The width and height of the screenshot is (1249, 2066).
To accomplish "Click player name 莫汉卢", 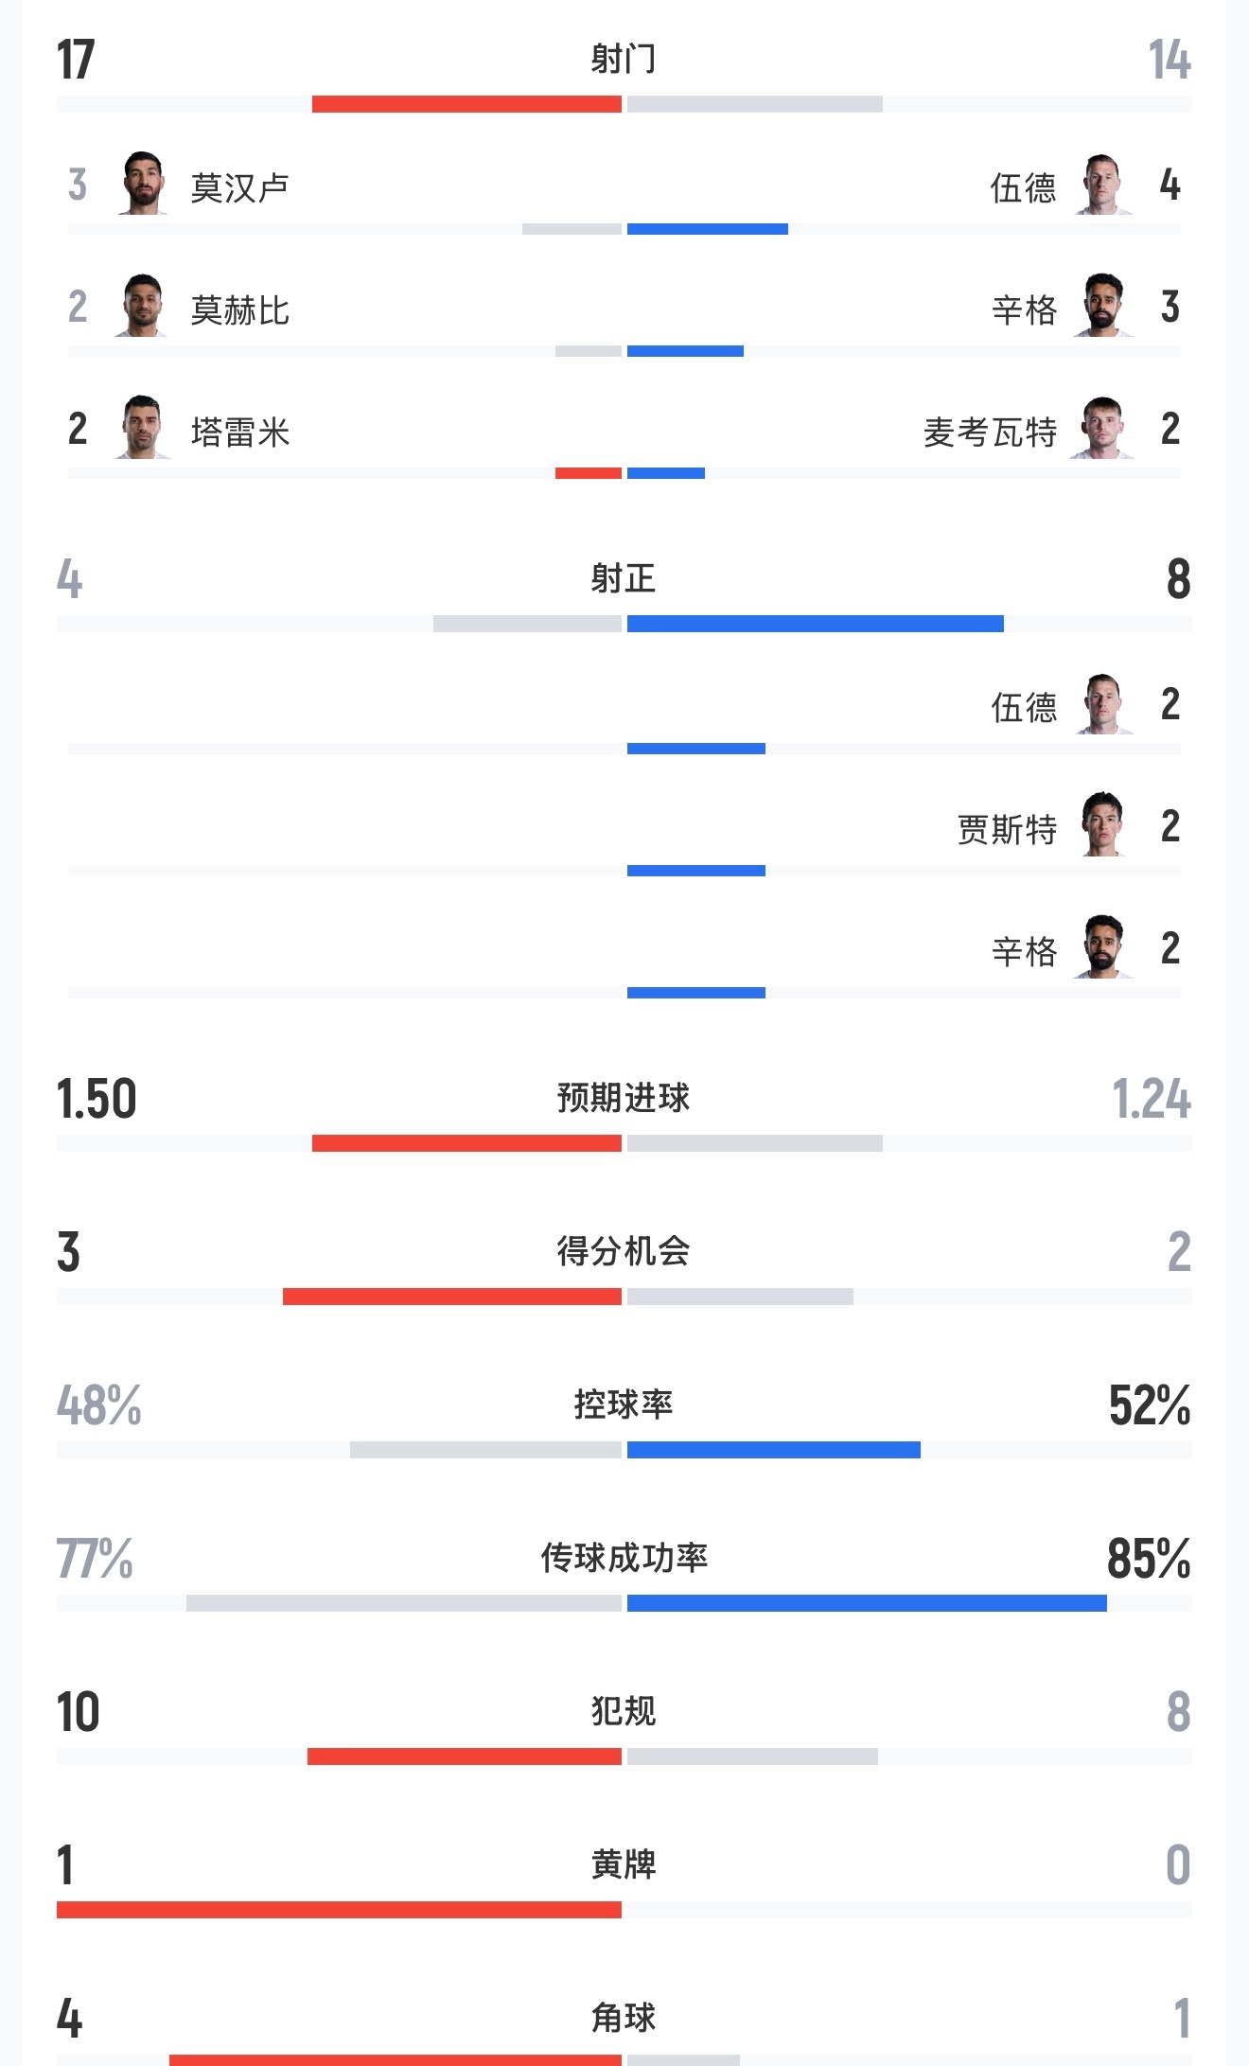I will (239, 187).
